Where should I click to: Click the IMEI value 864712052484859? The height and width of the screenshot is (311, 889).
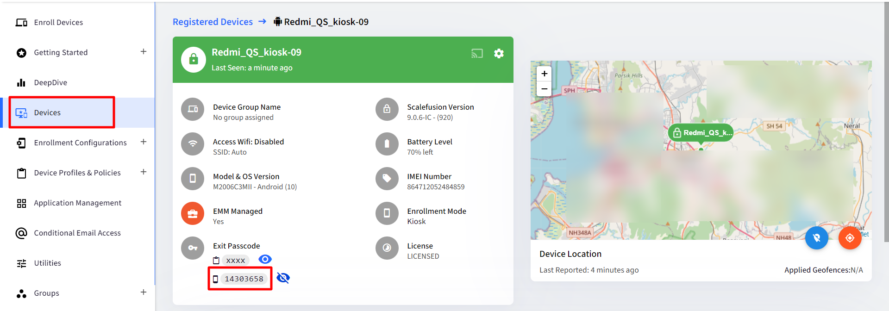436,187
